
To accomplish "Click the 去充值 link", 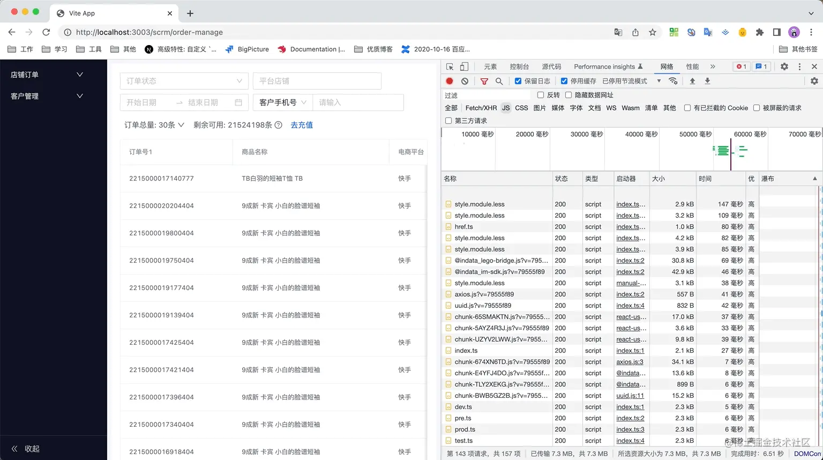I will click(x=302, y=125).
